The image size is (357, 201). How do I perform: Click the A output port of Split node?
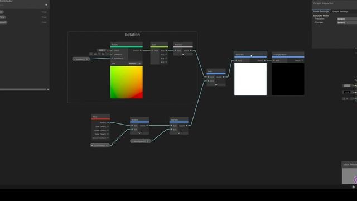tap(166, 62)
